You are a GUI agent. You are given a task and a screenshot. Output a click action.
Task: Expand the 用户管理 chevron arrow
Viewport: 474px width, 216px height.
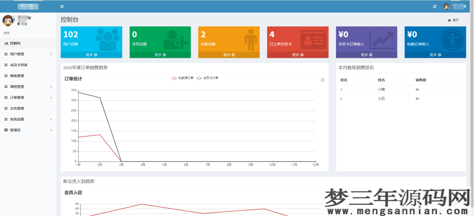tap(51, 54)
